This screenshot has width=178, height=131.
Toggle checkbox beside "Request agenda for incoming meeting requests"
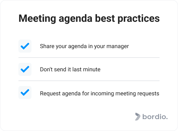[x=25, y=93]
